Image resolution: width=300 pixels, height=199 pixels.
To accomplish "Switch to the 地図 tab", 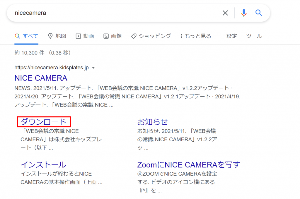I will coord(57,36).
